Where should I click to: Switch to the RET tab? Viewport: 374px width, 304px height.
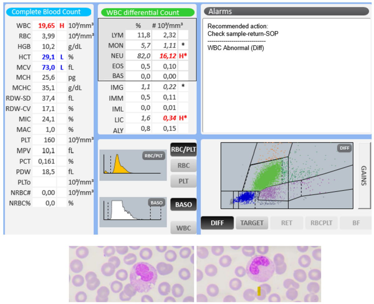pos(286,223)
